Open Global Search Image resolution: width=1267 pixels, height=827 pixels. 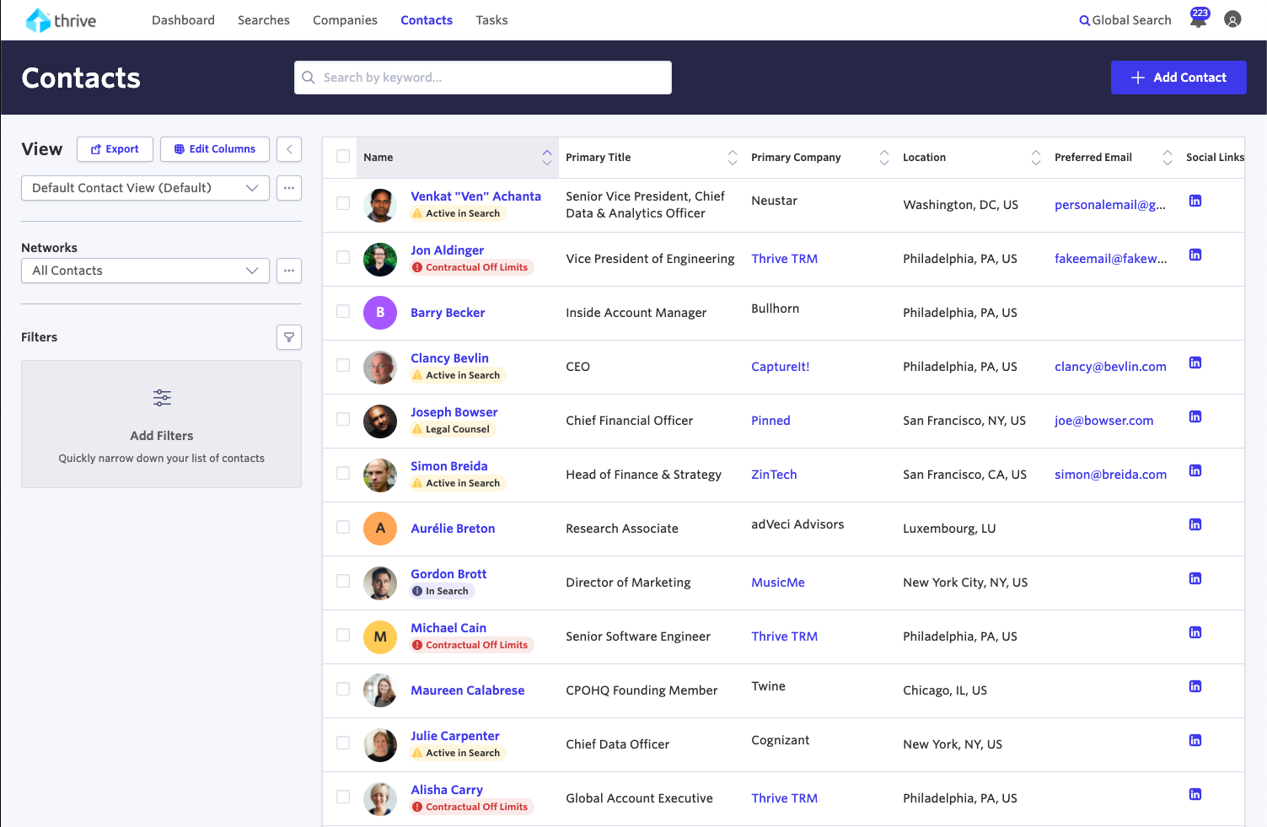(x=1125, y=20)
